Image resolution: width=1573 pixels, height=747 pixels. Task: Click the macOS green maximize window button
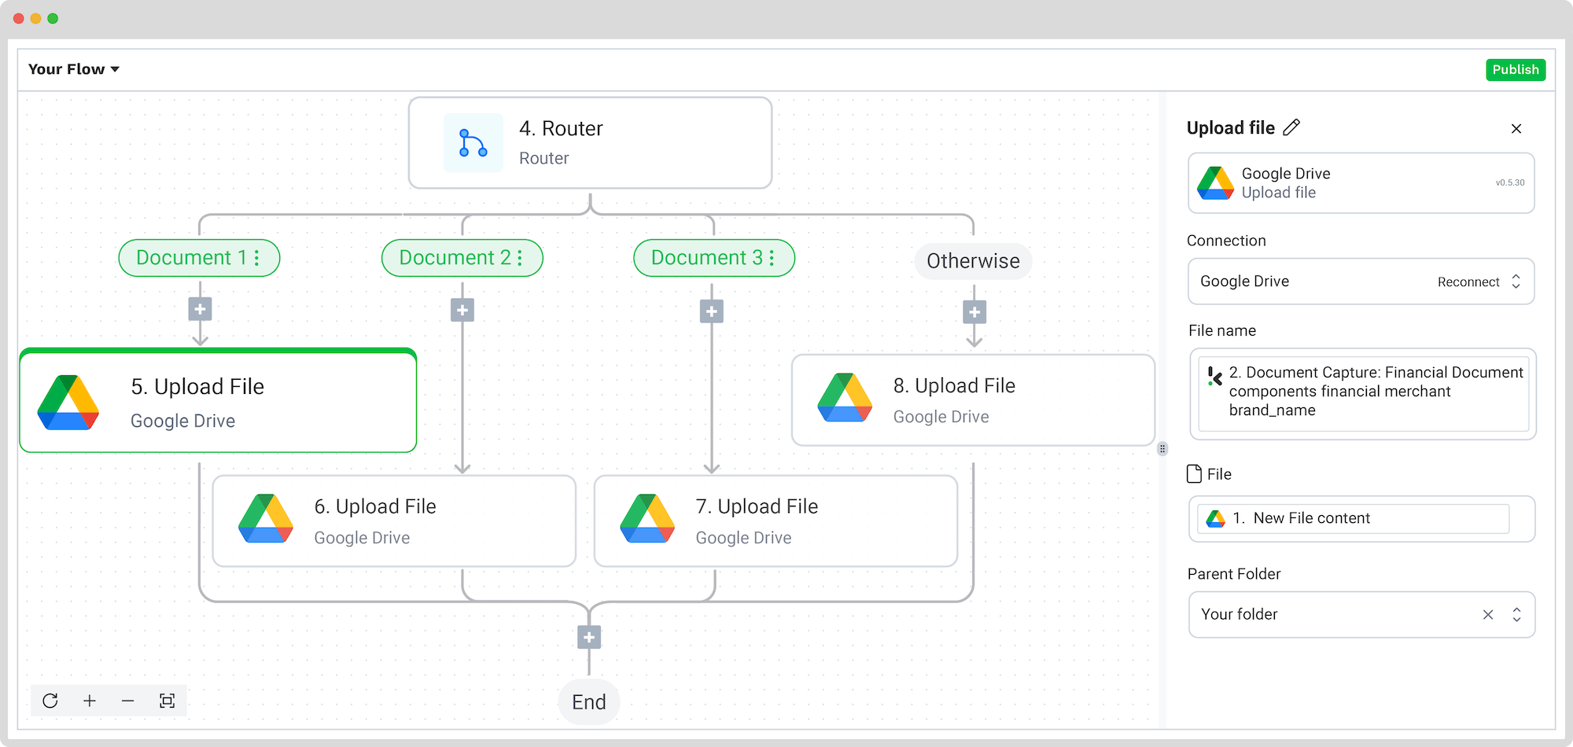(x=53, y=18)
